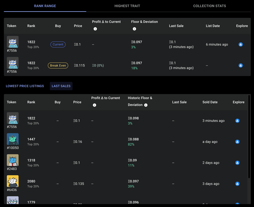Click the Ξ0.16 price for #10050
The width and height of the screenshot is (254, 207).
point(78,142)
